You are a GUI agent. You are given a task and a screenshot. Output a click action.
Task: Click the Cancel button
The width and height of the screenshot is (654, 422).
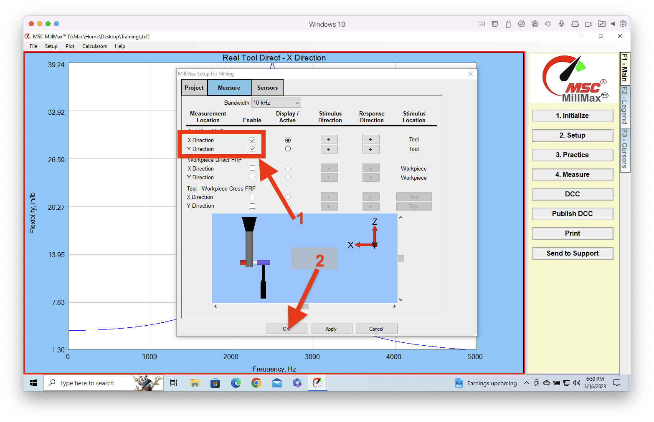click(x=376, y=329)
